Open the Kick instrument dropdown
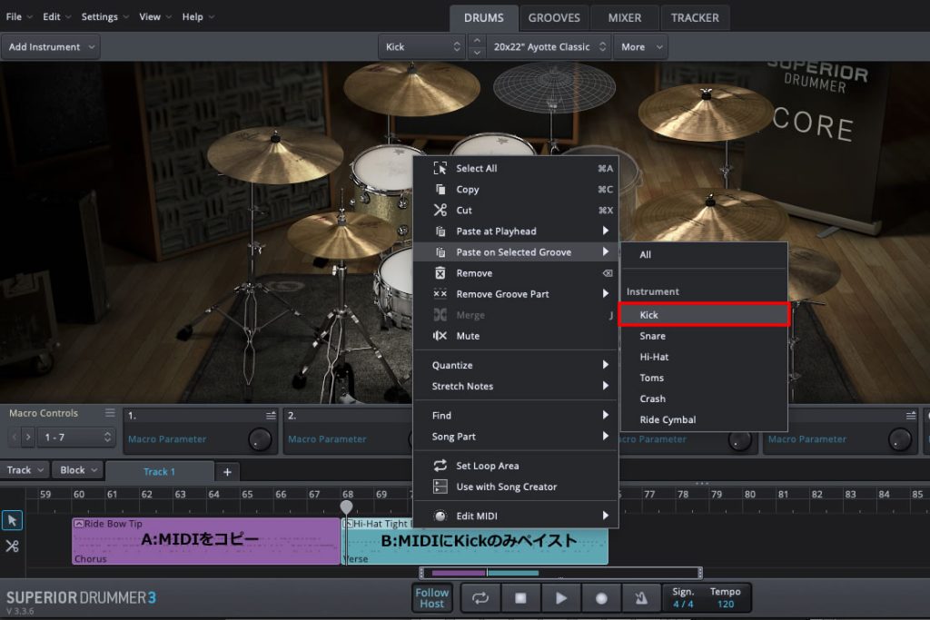This screenshot has height=620, width=930. point(421,47)
